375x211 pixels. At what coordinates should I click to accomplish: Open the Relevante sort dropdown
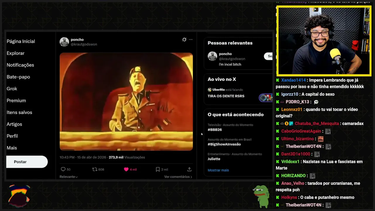(x=69, y=177)
